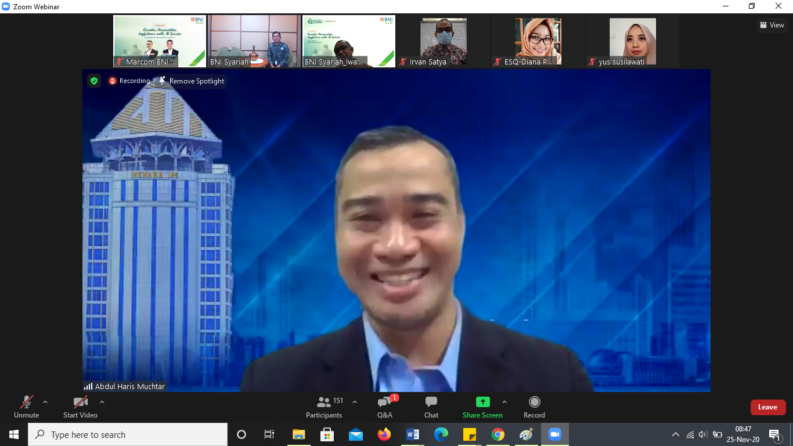Select the Irvan Satya video thumbnail
The height and width of the screenshot is (446, 793).
click(x=444, y=42)
